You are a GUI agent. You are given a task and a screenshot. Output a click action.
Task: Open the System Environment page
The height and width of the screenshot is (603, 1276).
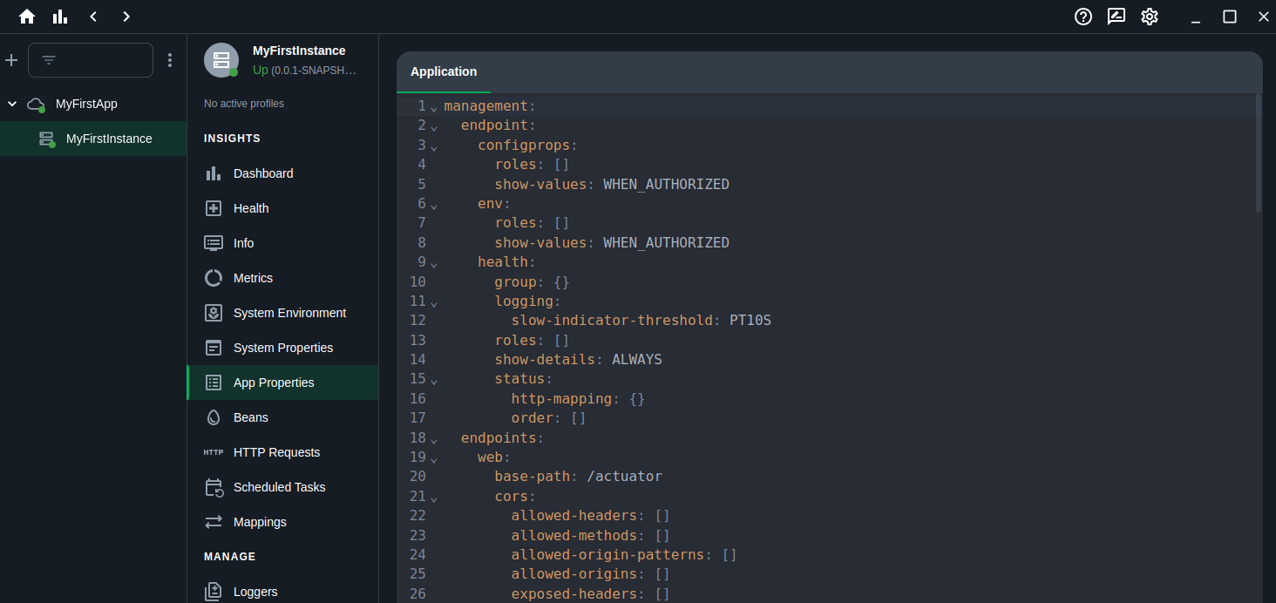click(x=283, y=313)
